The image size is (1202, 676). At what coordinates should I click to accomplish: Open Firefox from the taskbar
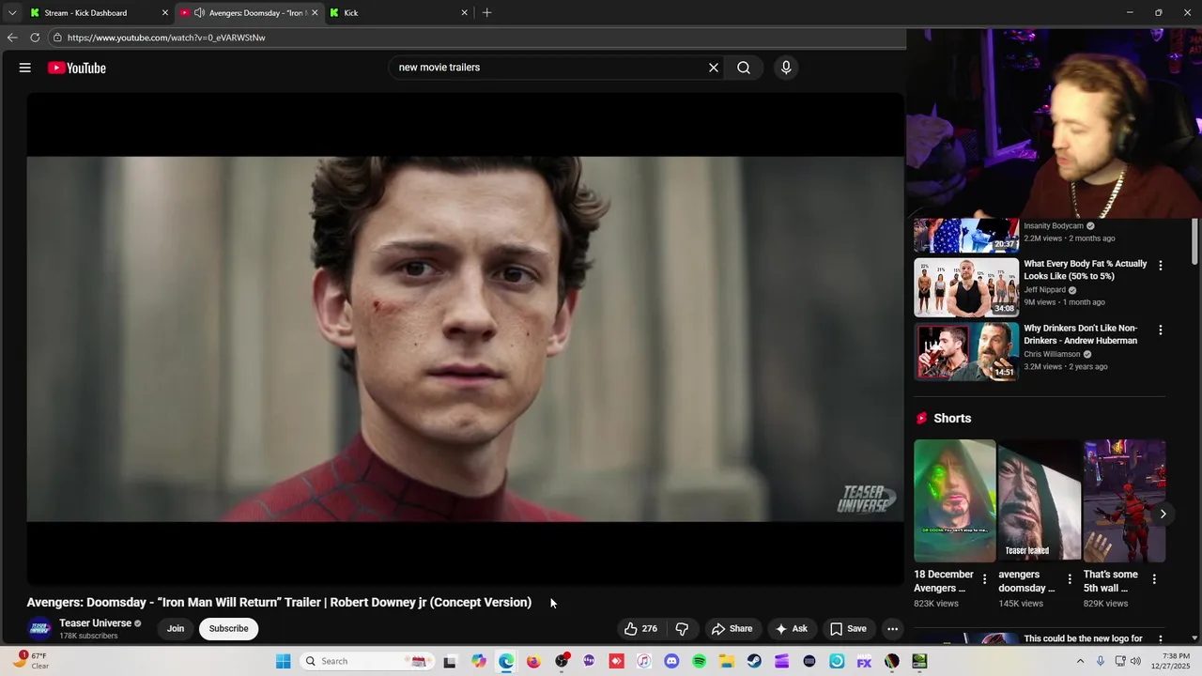coord(533,661)
